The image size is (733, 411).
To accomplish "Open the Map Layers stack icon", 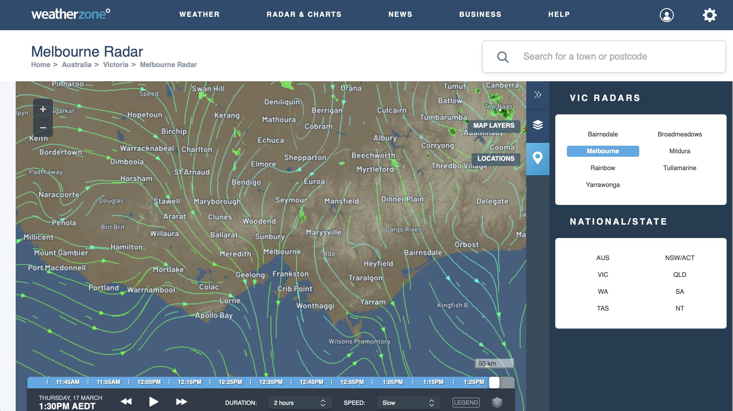I will (538, 125).
